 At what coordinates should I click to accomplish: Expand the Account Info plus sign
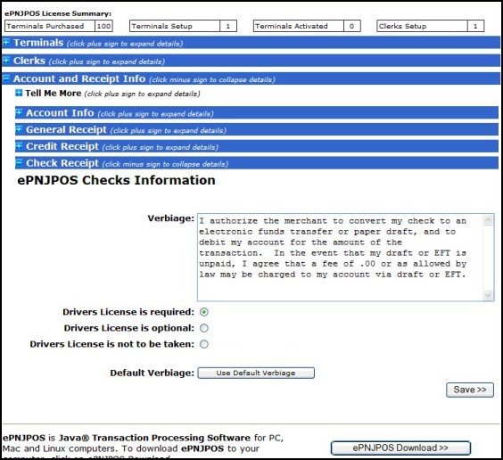(x=19, y=112)
